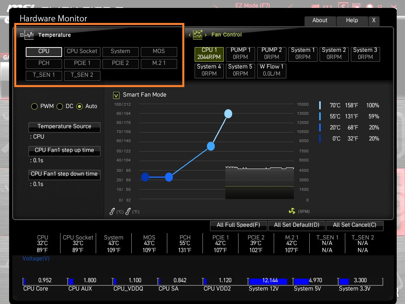The width and height of the screenshot is (405, 304).
Task: Open CPU Fan1 step up time
Action: click(64, 151)
